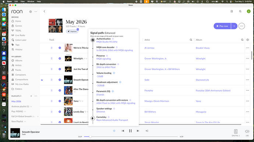Open the Edit menu in menu bar

click(16, 1)
